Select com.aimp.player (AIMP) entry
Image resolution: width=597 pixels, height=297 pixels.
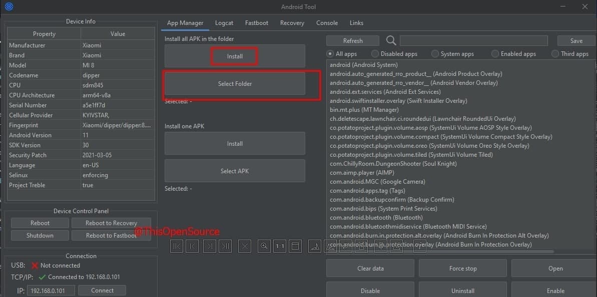click(x=362, y=173)
